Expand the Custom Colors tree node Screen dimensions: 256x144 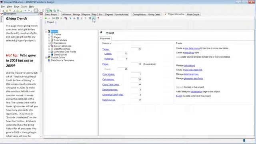click(x=46, y=58)
